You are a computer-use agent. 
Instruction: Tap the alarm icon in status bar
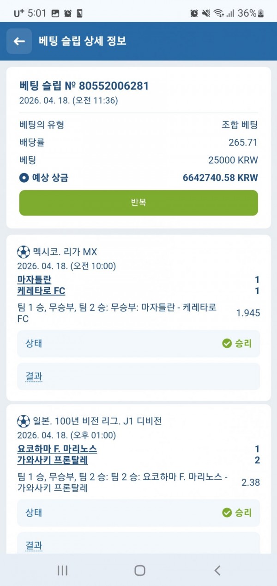click(68, 13)
